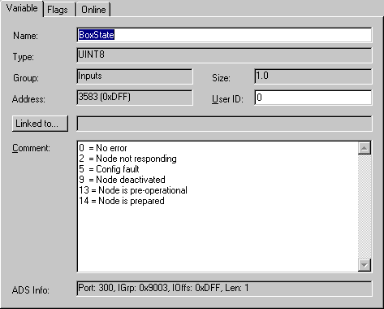Click comment line '14 = Node is prepared'
Viewport: 384px width, 309px height.
tap(122, 201)
